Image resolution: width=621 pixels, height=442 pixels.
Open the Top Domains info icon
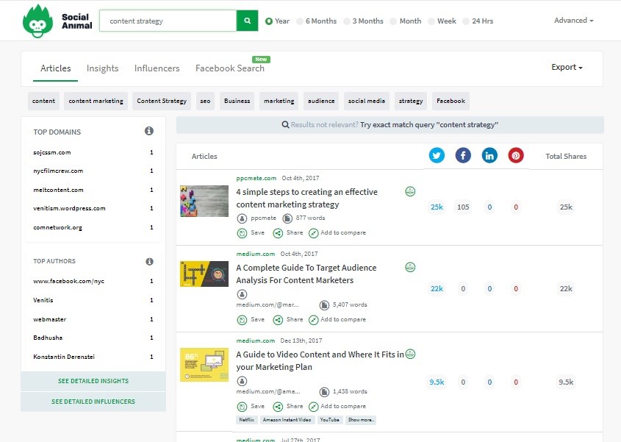149,131
